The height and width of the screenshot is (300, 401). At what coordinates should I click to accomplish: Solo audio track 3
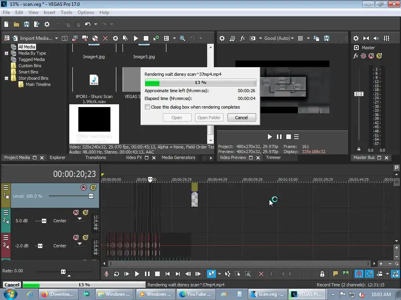tap(85, 237)
